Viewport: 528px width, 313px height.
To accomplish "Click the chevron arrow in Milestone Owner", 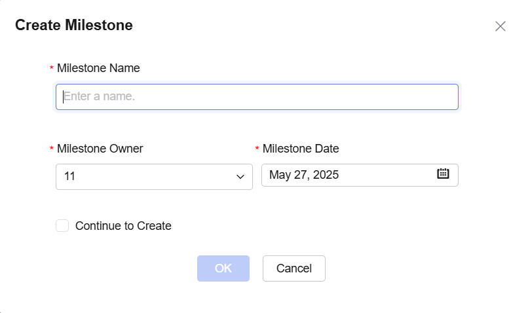I will click(240, 177).
